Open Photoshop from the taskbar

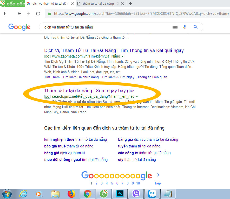pyautogui.click(x=120, y=194)
